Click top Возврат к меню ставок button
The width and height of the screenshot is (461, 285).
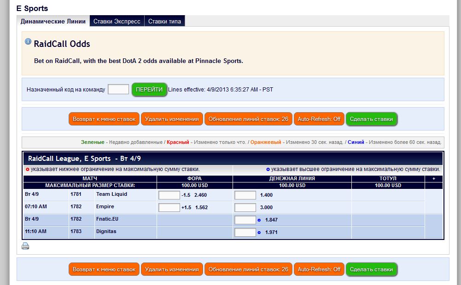[104, 119]
